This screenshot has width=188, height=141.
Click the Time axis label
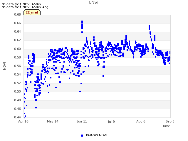(x=166, y=126)
